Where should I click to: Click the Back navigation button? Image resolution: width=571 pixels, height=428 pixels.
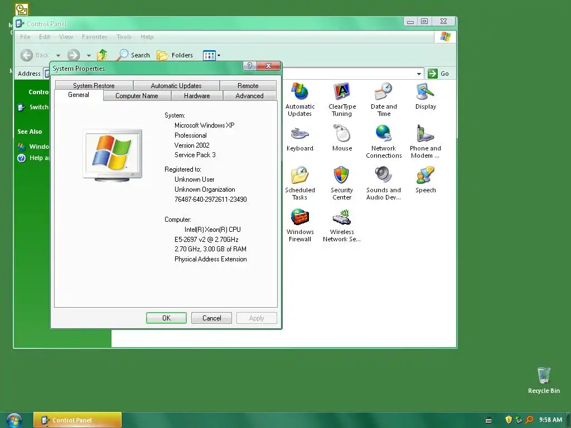[x=35, y=55]
